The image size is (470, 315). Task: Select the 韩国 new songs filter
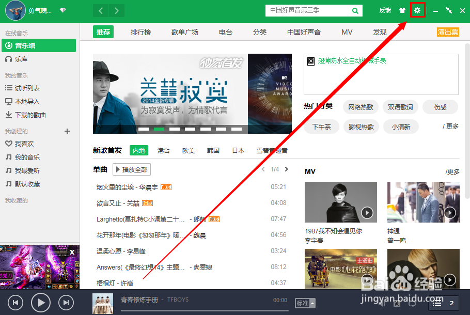[x=213, y=150]
